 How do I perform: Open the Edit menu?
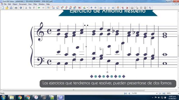(9, 4)
